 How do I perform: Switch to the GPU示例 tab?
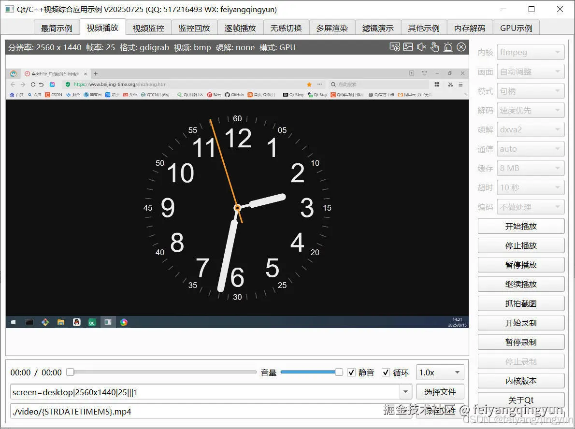coord(516,28)
